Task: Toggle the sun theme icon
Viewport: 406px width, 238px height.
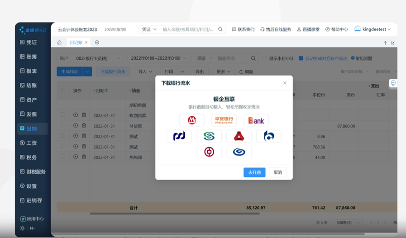Action: pyautogui.click(x=22, y=228)
